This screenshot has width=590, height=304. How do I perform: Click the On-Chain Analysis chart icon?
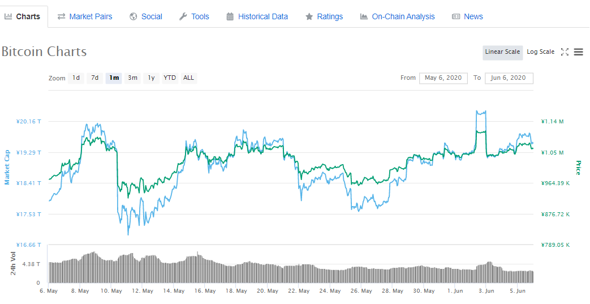(x=364, y=16)
